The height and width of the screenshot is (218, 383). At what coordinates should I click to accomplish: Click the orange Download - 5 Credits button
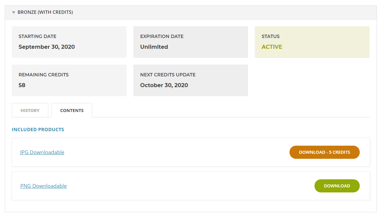[324, 152]
